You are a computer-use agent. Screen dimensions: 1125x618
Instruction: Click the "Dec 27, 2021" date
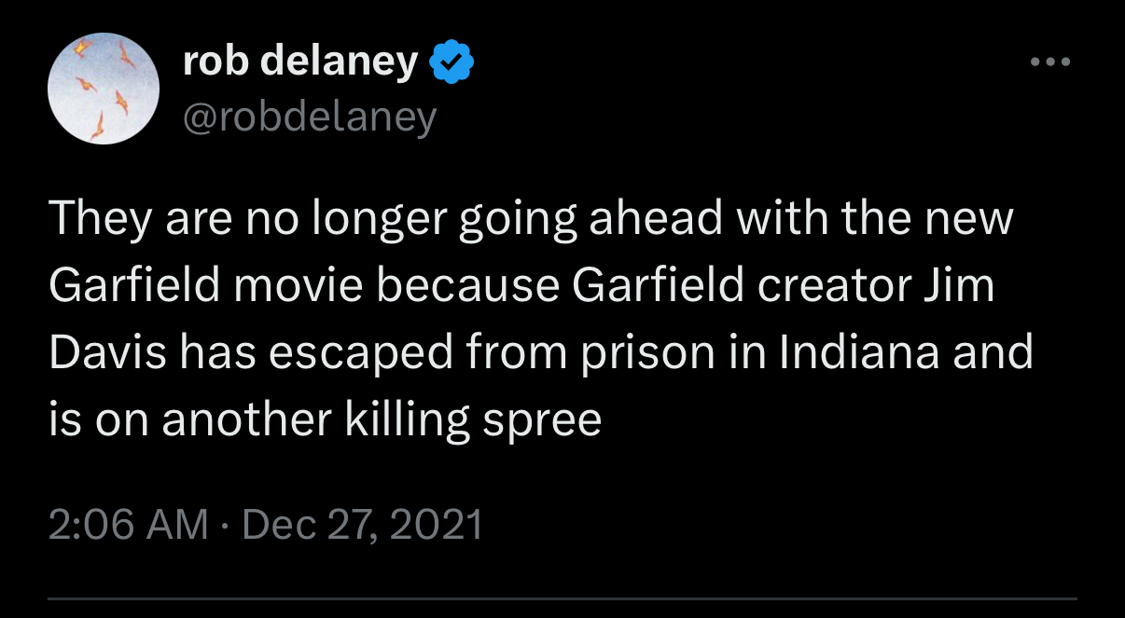coord(362,524)
